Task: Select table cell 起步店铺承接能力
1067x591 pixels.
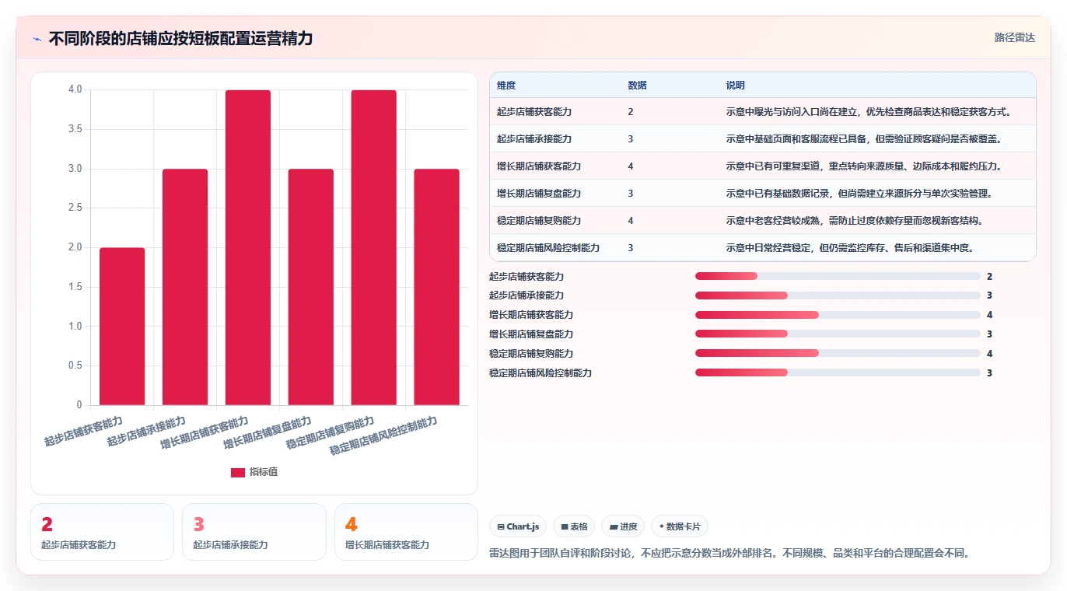Action: point(534,139)
